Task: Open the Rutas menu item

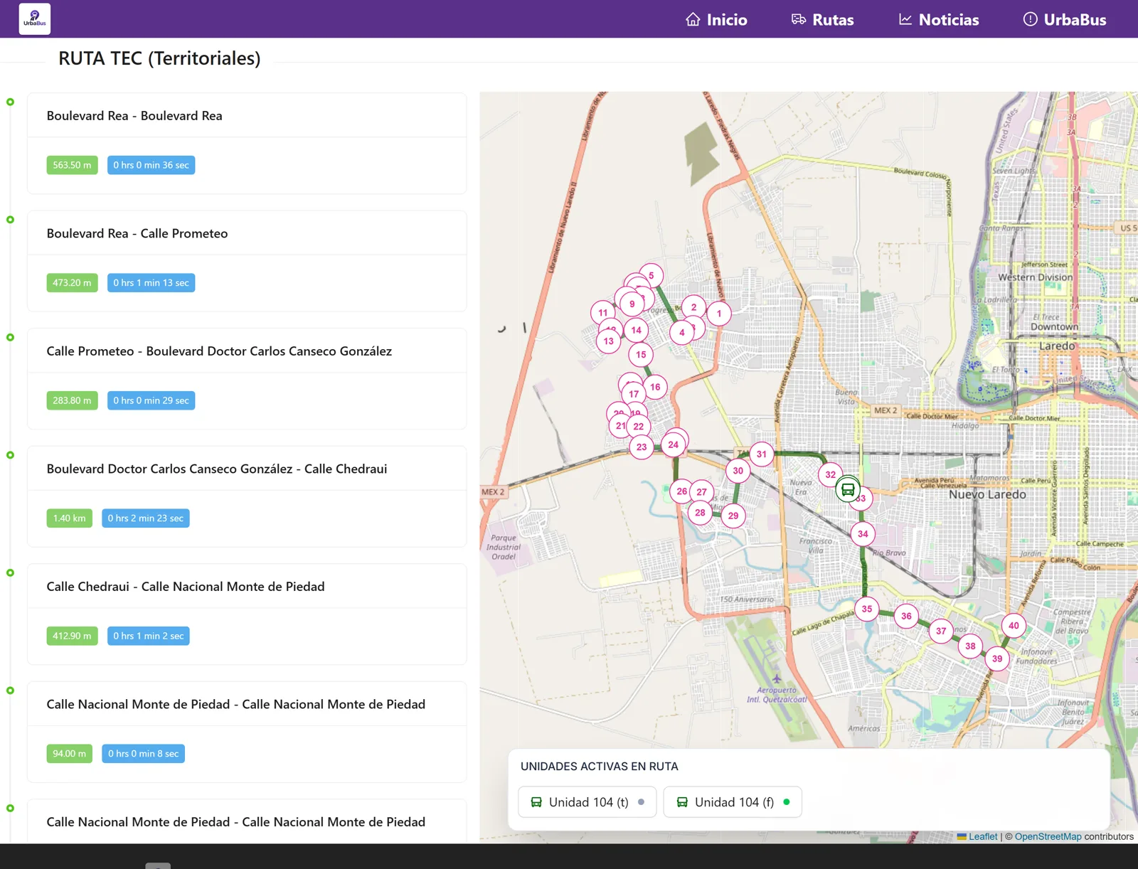Action: click(822, 20)
